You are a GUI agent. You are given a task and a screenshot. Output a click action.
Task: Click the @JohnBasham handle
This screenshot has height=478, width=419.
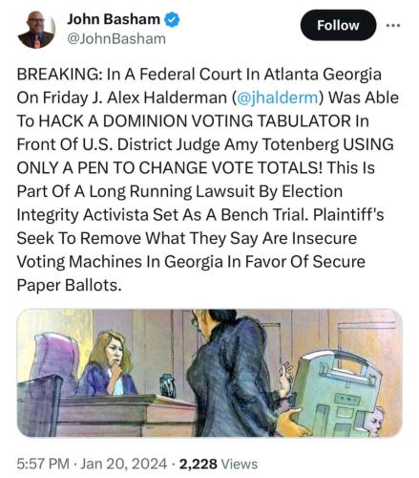click(116, 39)
